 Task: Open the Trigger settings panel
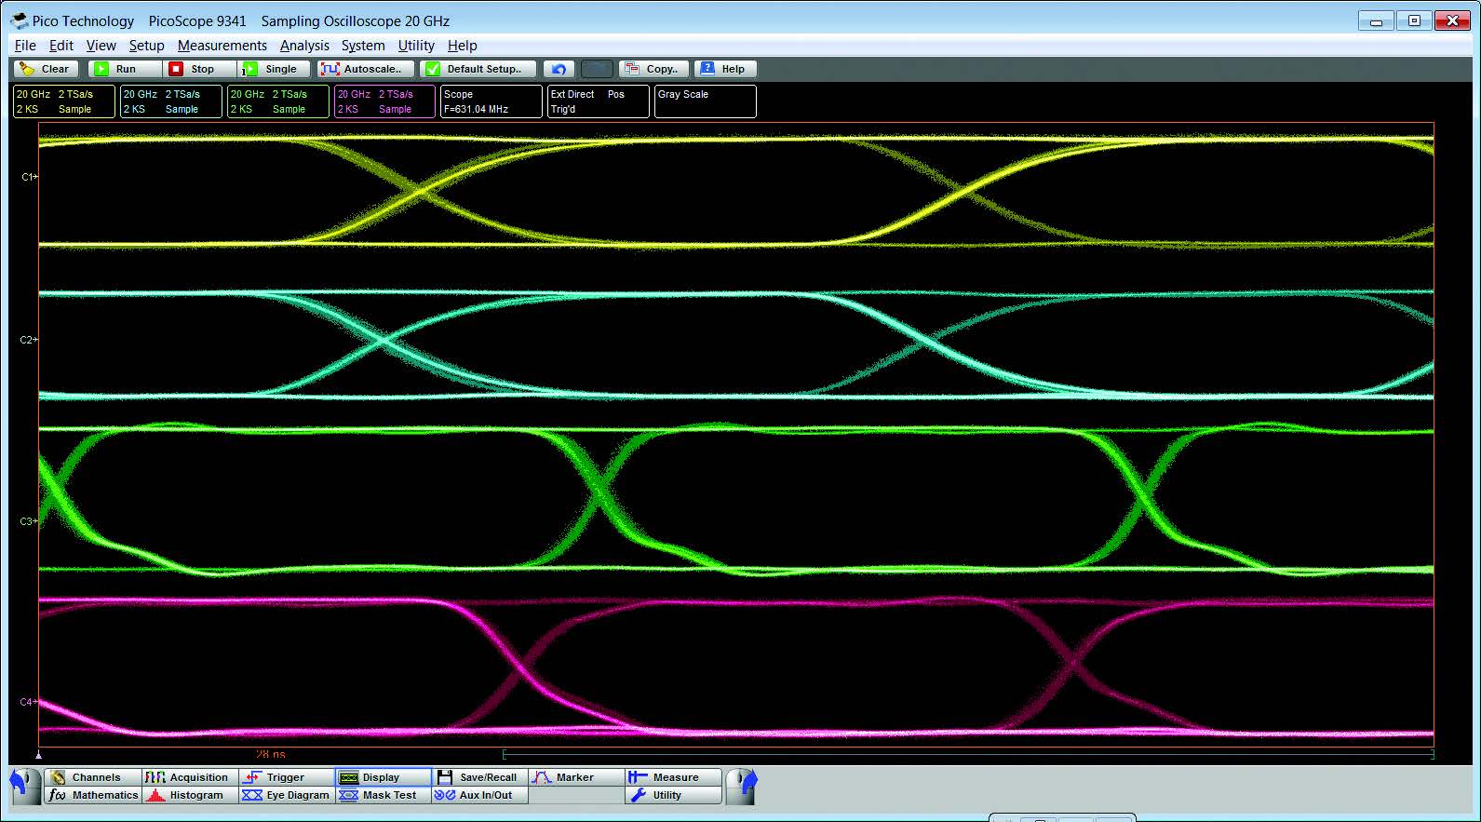(x=276, y=777)
